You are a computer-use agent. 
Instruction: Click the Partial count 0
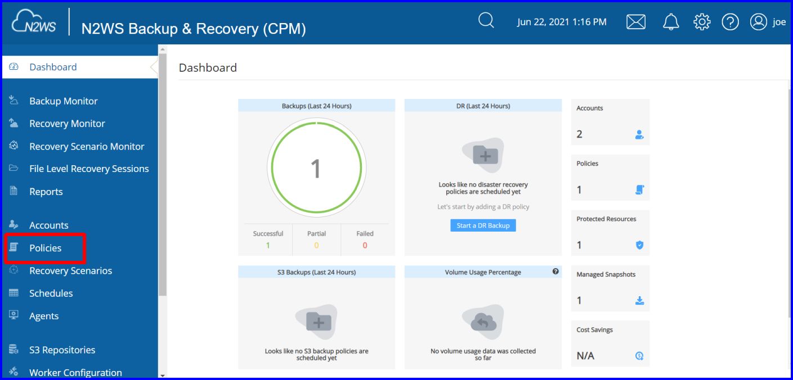tap(316, 245)
